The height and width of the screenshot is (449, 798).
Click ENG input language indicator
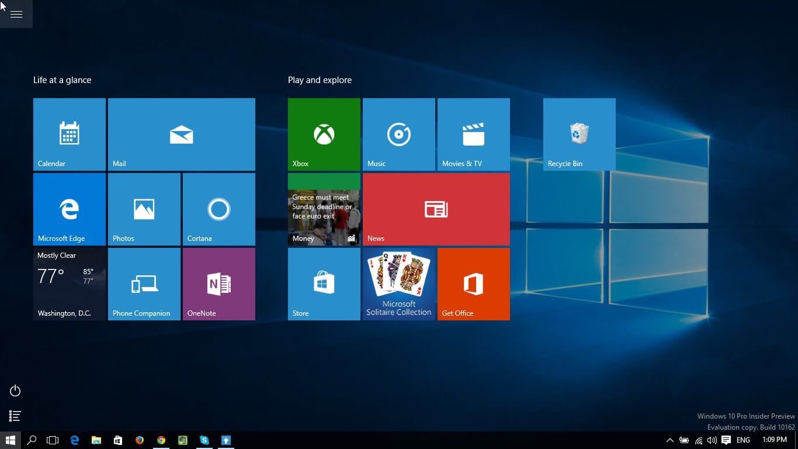point(743,440)
